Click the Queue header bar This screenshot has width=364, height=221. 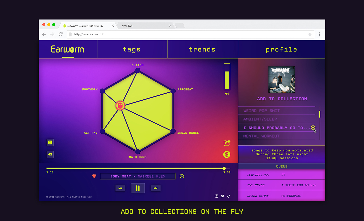pyautogui.click(x=282, y=166)
